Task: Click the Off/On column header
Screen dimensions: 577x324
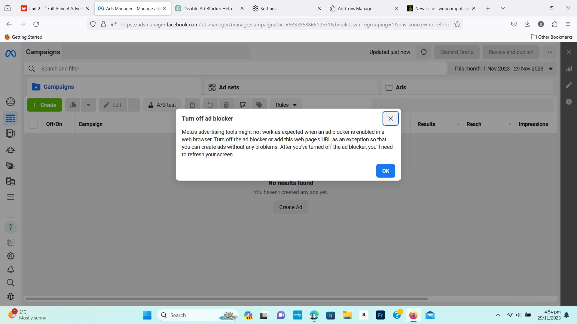Action: pyautogui.click(x=54, y=124)
